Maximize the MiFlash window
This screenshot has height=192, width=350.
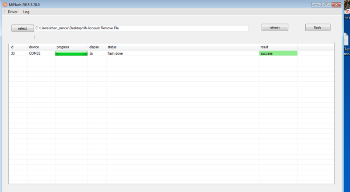(x=326, y=5)
